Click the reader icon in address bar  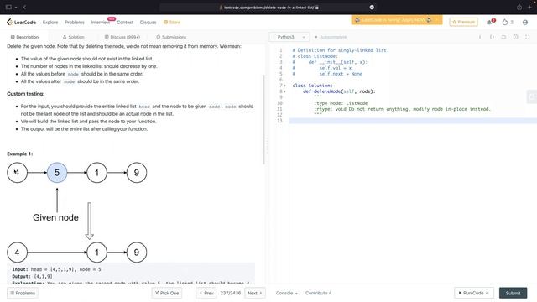click(x=372, y=8)
